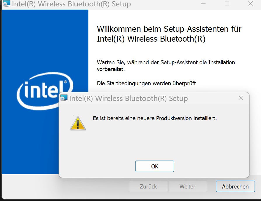Click the Abbrechen button
This screenshot has height=201, width=261.
235,186
